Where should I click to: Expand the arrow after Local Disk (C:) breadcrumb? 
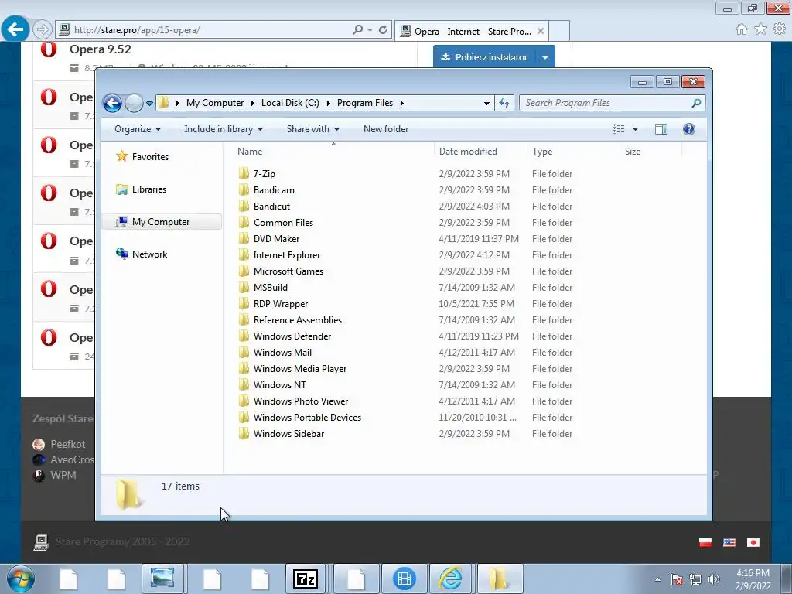click(x=328, y=103)
